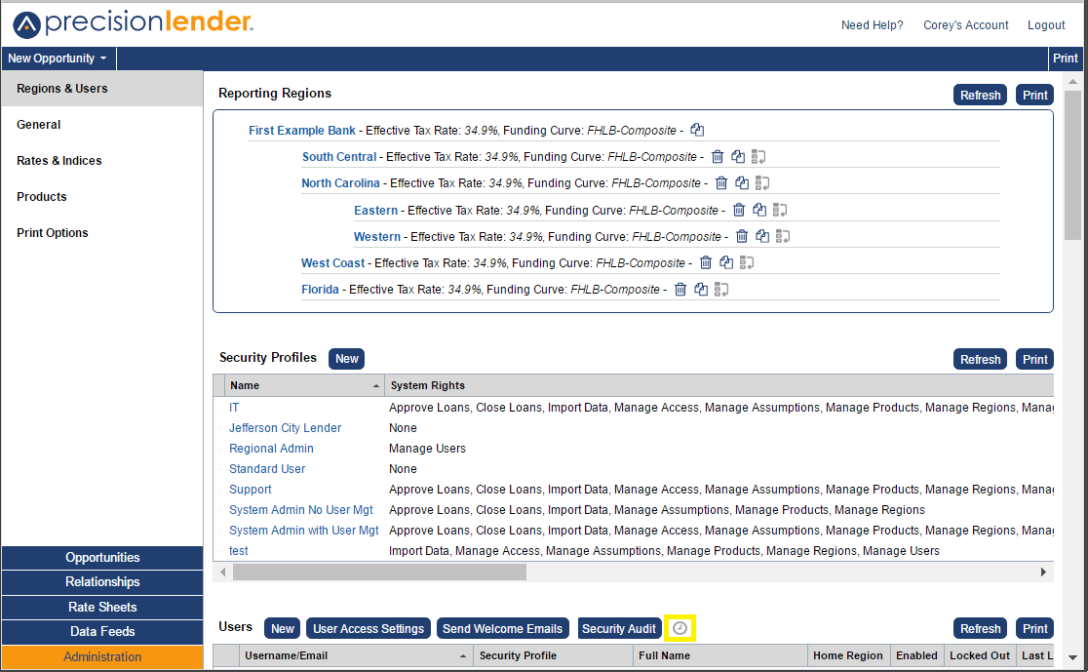Refresh the Security Profiles table

pos(980,360)
